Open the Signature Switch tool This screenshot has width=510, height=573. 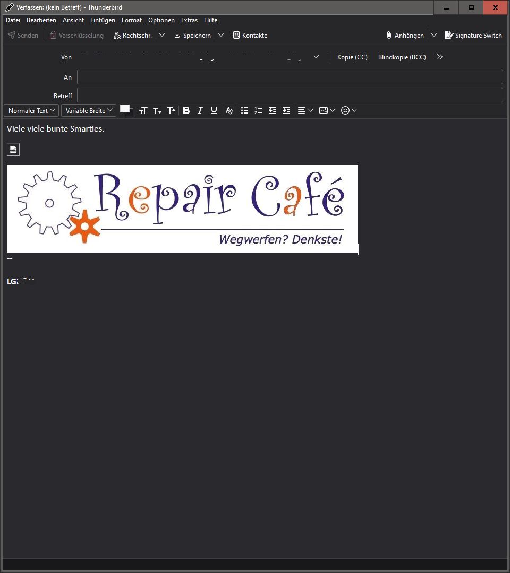click(473, 36)
